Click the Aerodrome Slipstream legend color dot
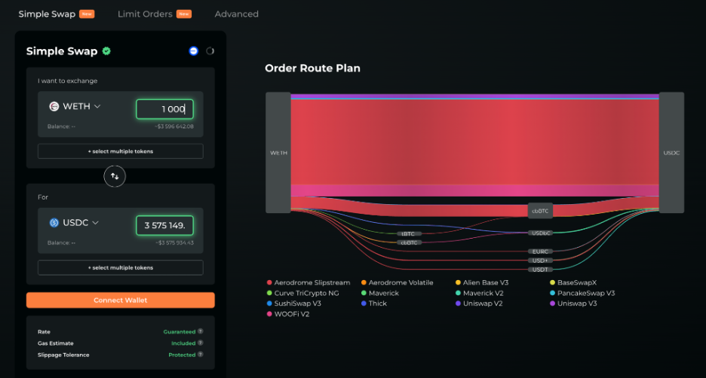Viewport: 706px width, 378px height. tap(269, 282)
